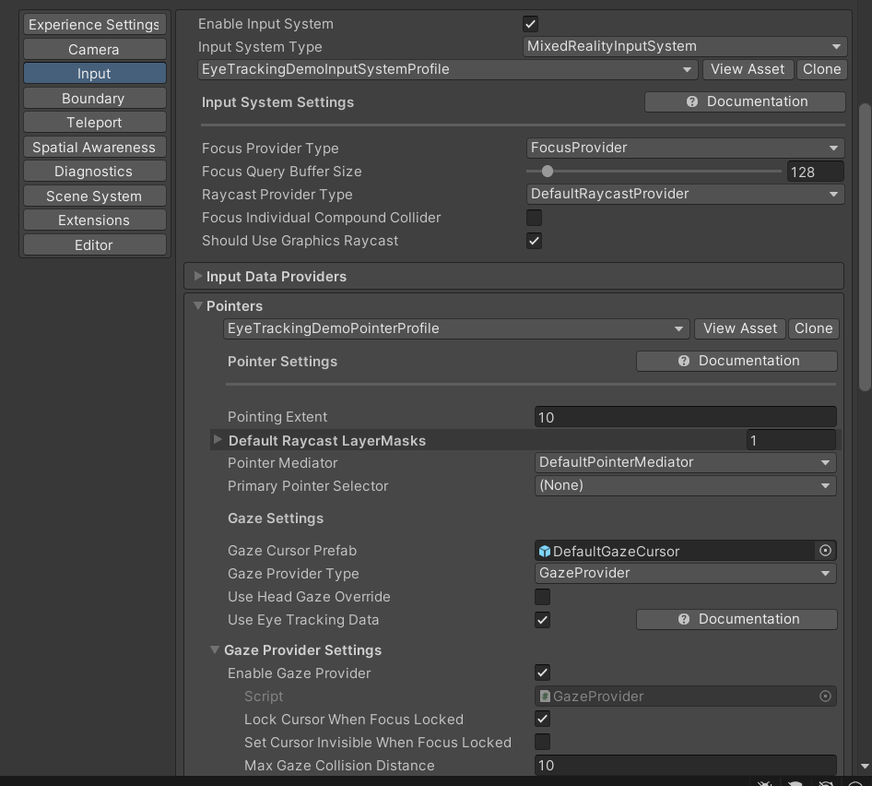Click the prefab cube icon beside DefaultGazeCursor
The width and height of the screenshot is (872, 786).
[544, 550]
